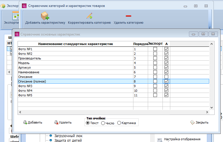Viewport: 223px width, 142px height.
Task: Toggle Экспорт checkbox for Фото №1
Action: (155, 49)
